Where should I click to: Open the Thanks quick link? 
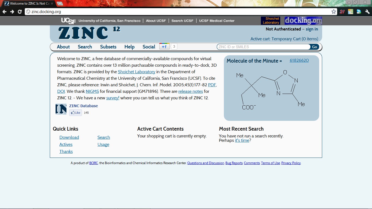click(66, 152)
